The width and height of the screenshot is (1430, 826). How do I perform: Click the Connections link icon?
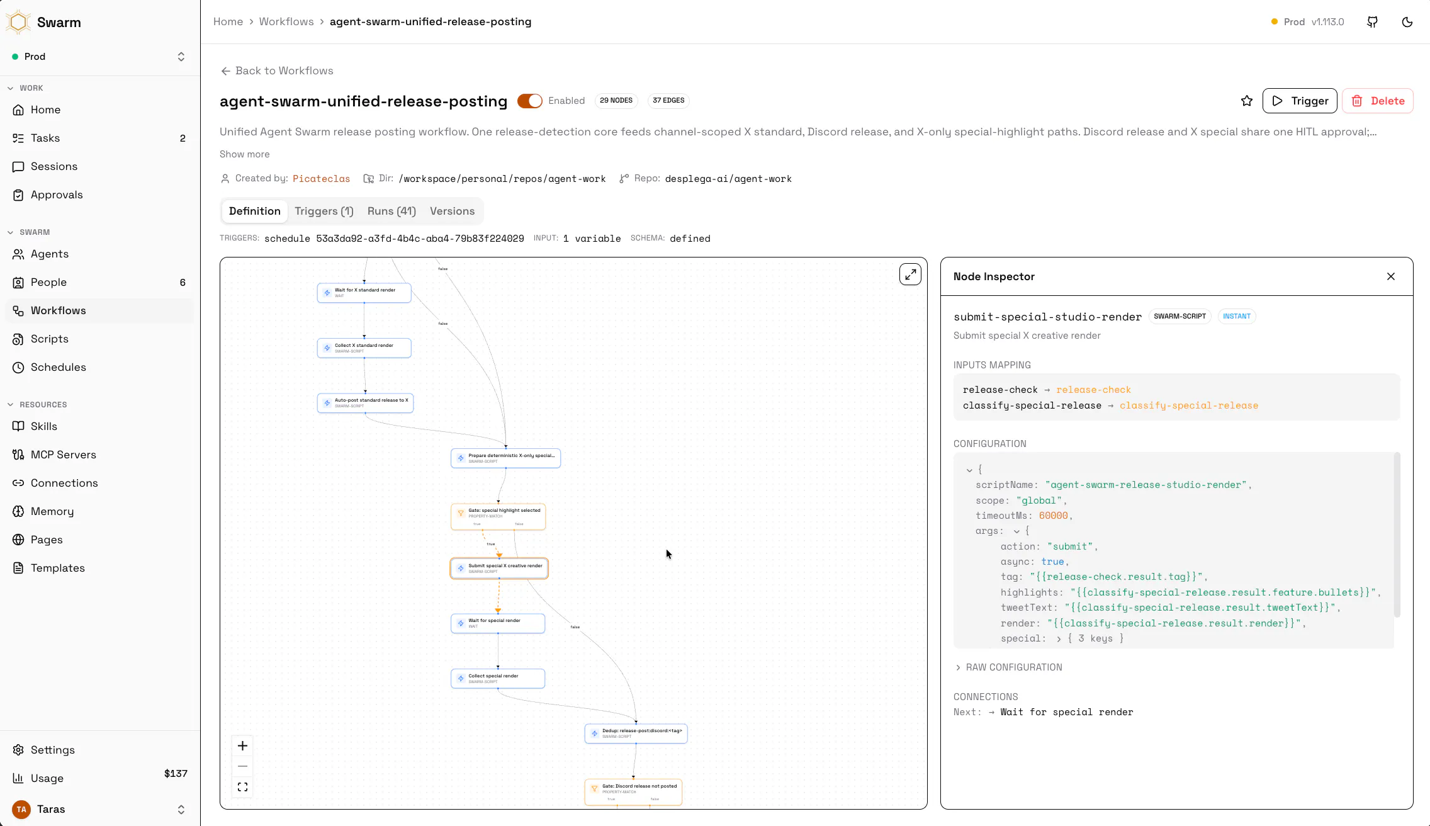click(18, 483)
